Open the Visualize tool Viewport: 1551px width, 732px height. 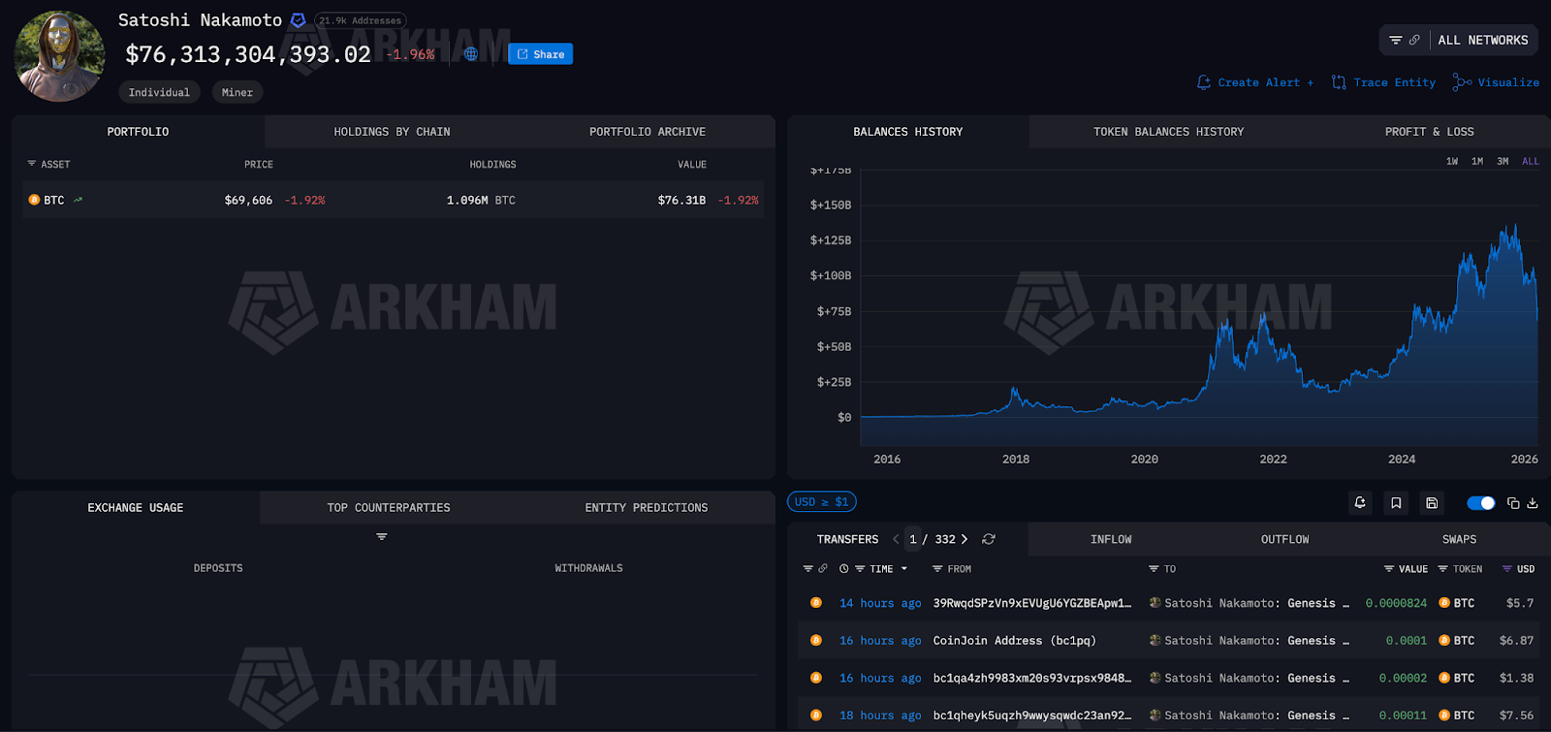click(1496, 82)
